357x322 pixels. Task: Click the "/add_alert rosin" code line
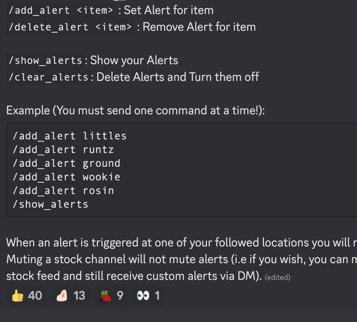[x=63, y=191]
